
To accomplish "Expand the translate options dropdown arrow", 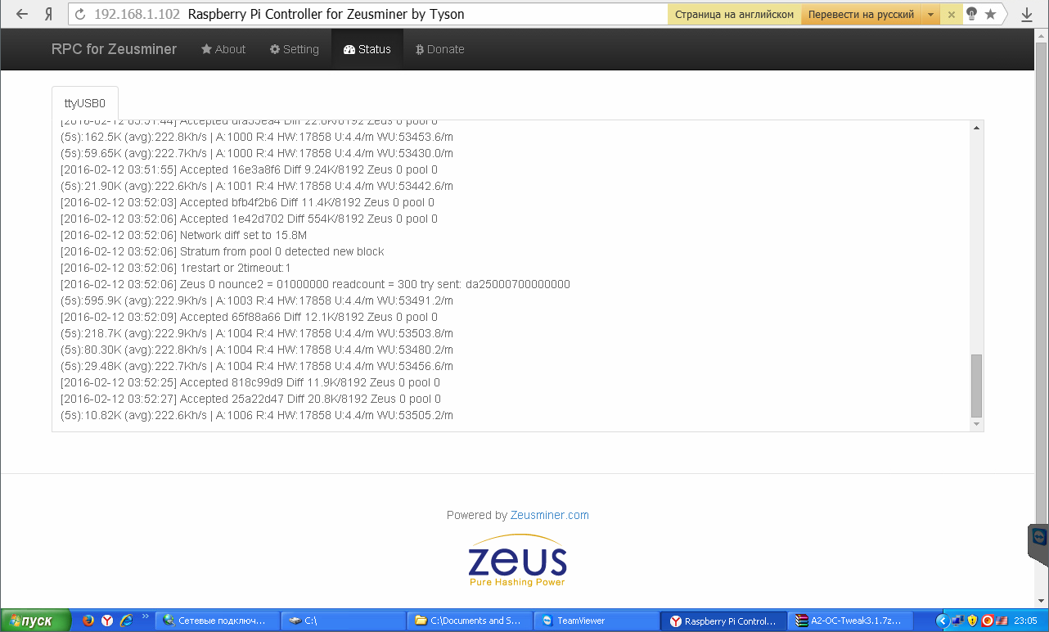I will [x=930, y=15].
